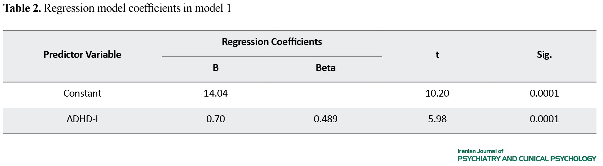The image size is (603, 166).
Task: Select the "Regression Coefficients" group header
Action: pyautogui.click(x=272, y=42)
